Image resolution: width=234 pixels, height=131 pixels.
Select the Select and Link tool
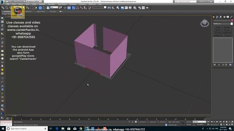(x=3, y=8)
